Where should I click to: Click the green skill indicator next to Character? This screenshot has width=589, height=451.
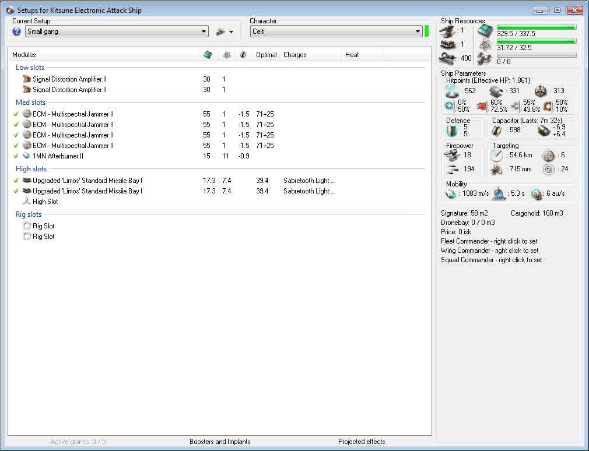point(426,31)
